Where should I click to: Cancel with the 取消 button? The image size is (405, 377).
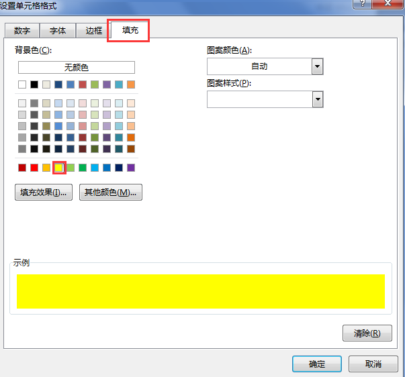click(x=373, y=364)
